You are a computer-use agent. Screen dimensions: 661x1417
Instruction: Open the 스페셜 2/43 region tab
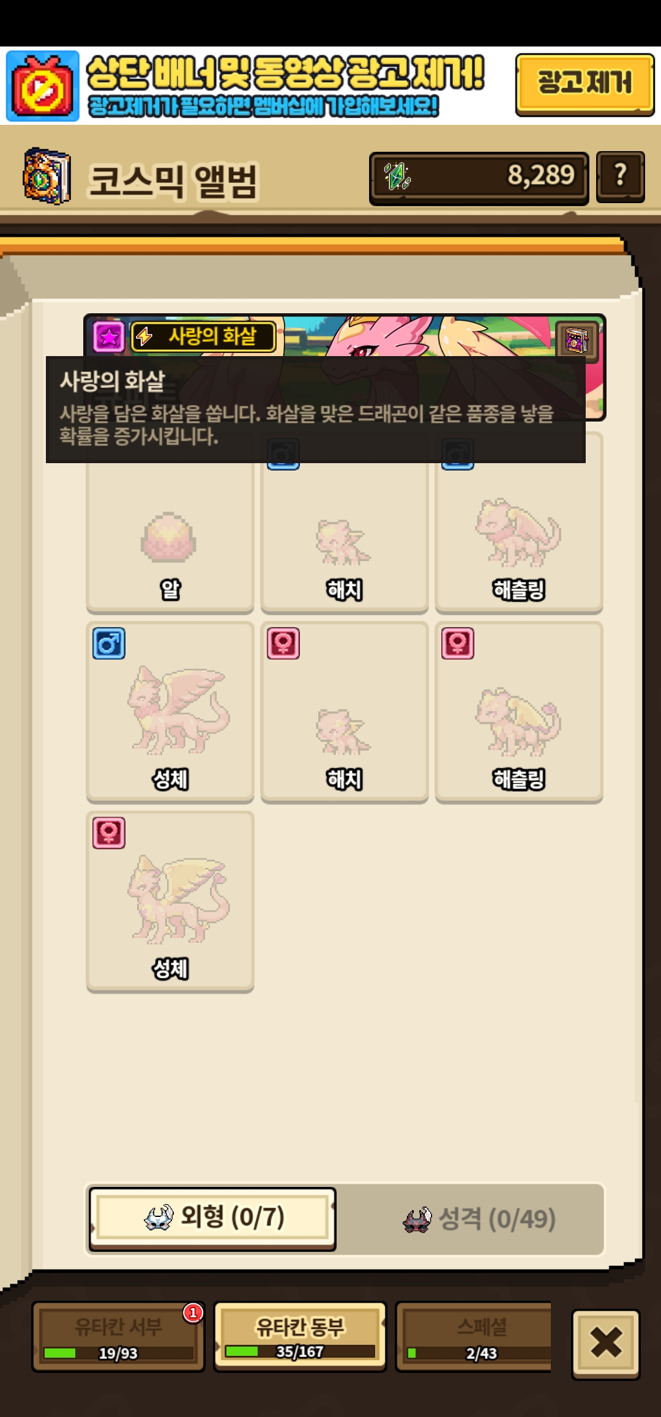pyautogui.click(x=474, y=1337)
